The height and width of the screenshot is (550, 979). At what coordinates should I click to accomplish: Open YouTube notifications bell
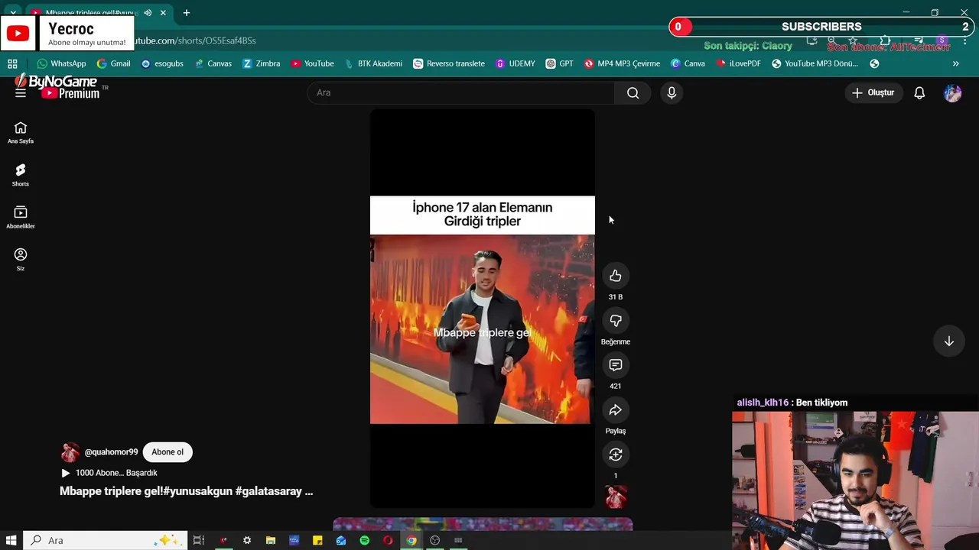919,92
